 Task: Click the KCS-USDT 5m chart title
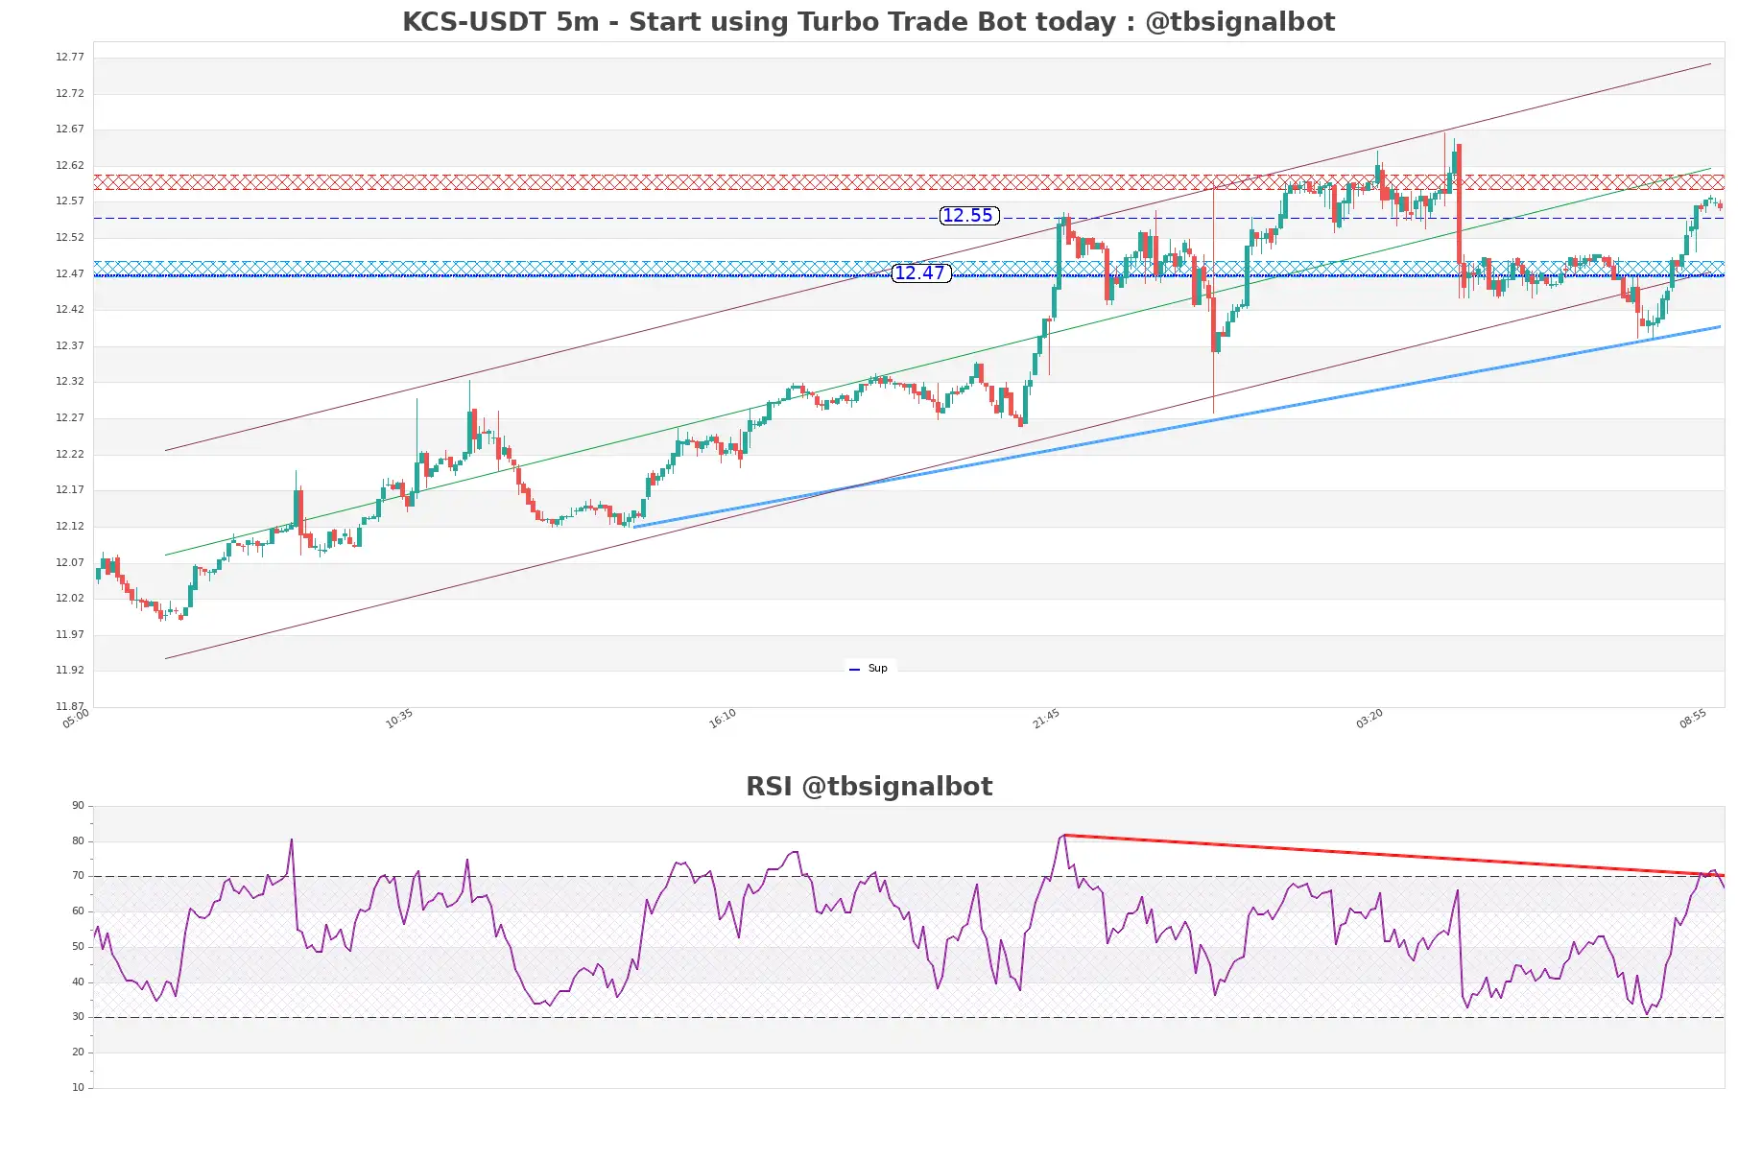pos(869,22)
